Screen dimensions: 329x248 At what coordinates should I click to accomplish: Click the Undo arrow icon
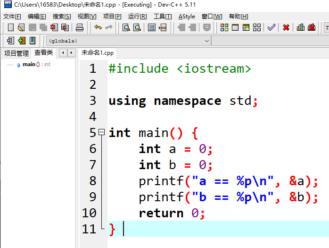98,27
